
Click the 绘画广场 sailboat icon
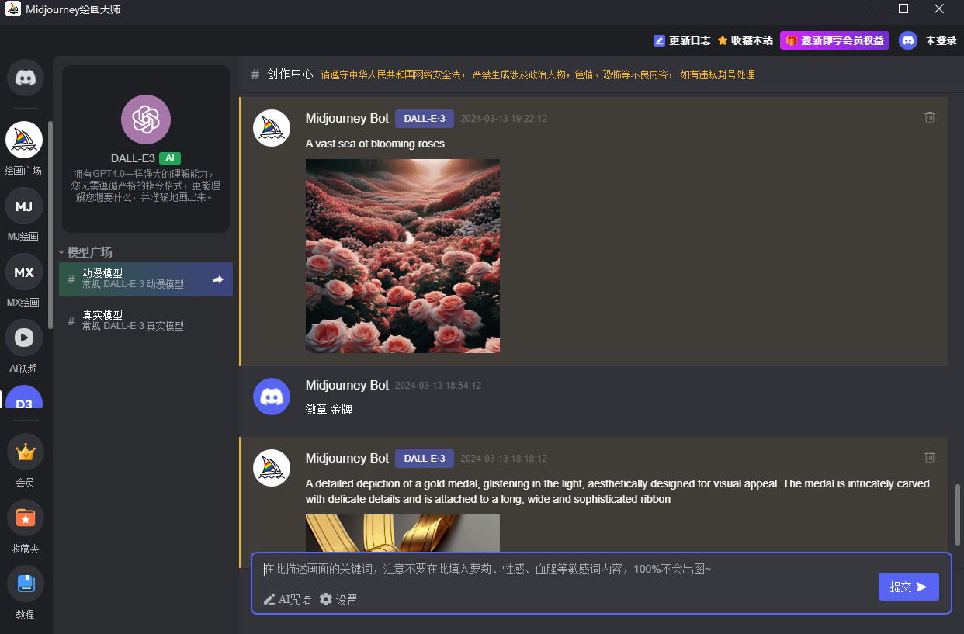pyautogui.click(x=24, y=140)
